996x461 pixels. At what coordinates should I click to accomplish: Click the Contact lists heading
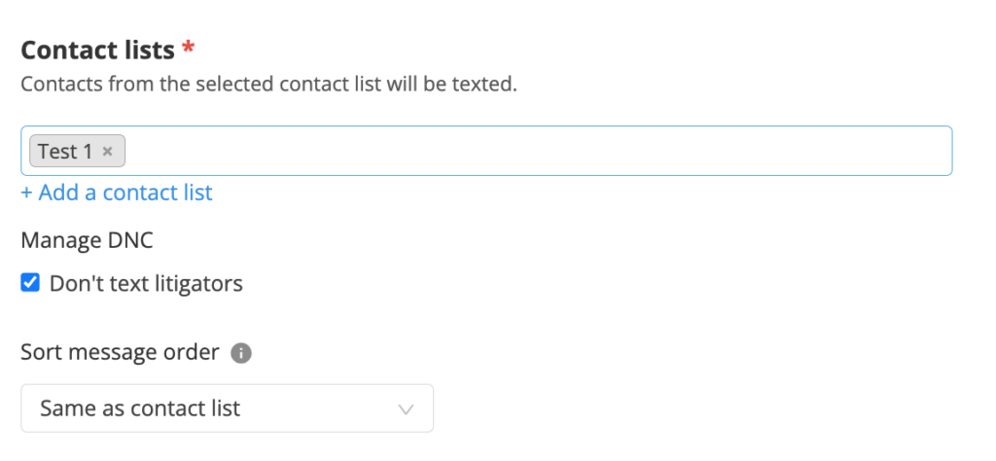click(x=98, y=50)
